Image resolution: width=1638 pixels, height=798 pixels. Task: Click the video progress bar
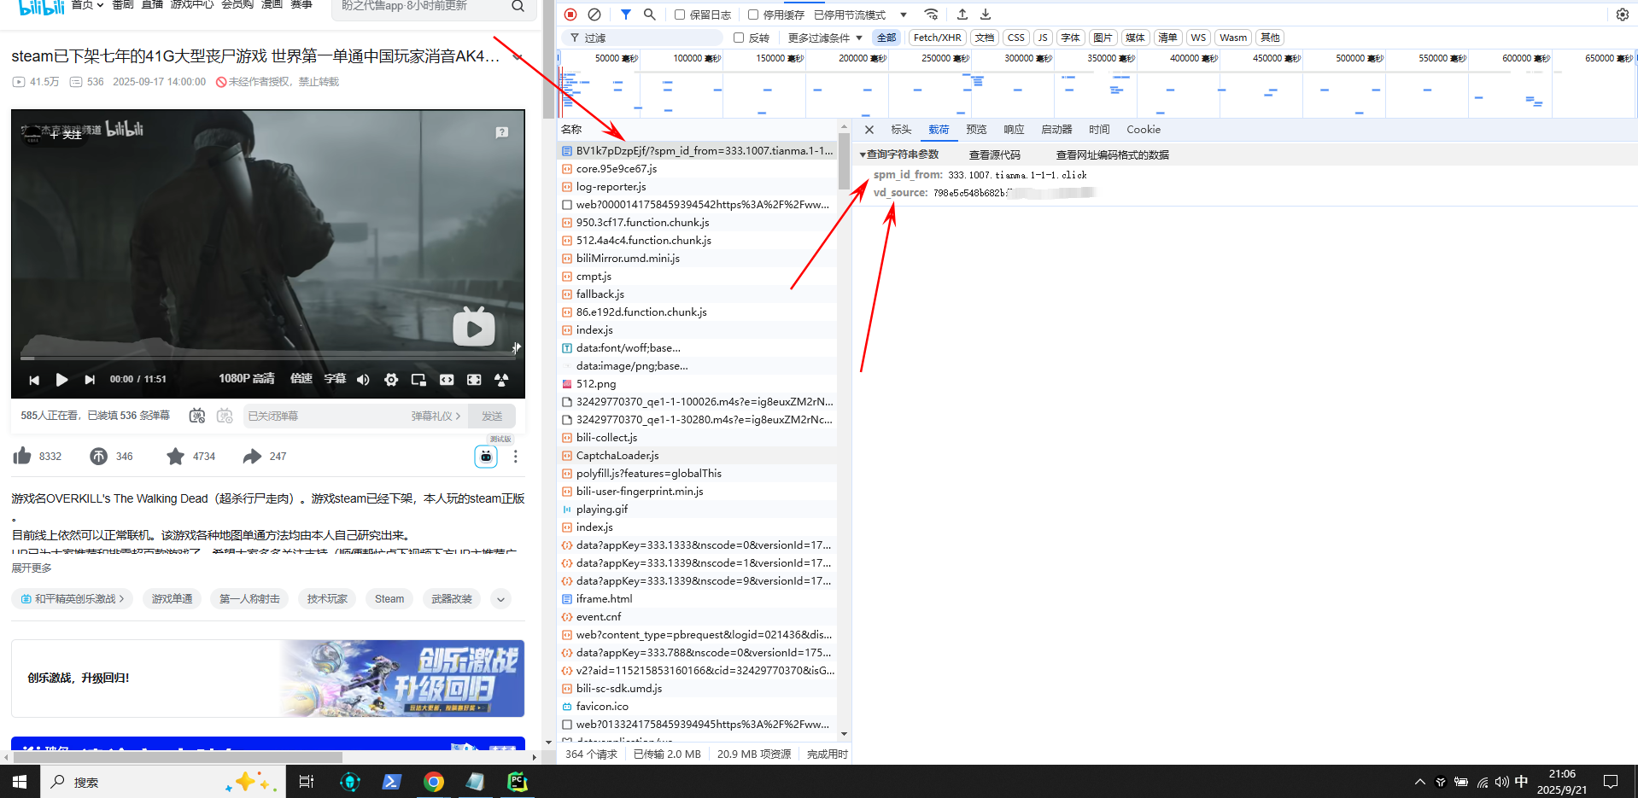[268, 358]
